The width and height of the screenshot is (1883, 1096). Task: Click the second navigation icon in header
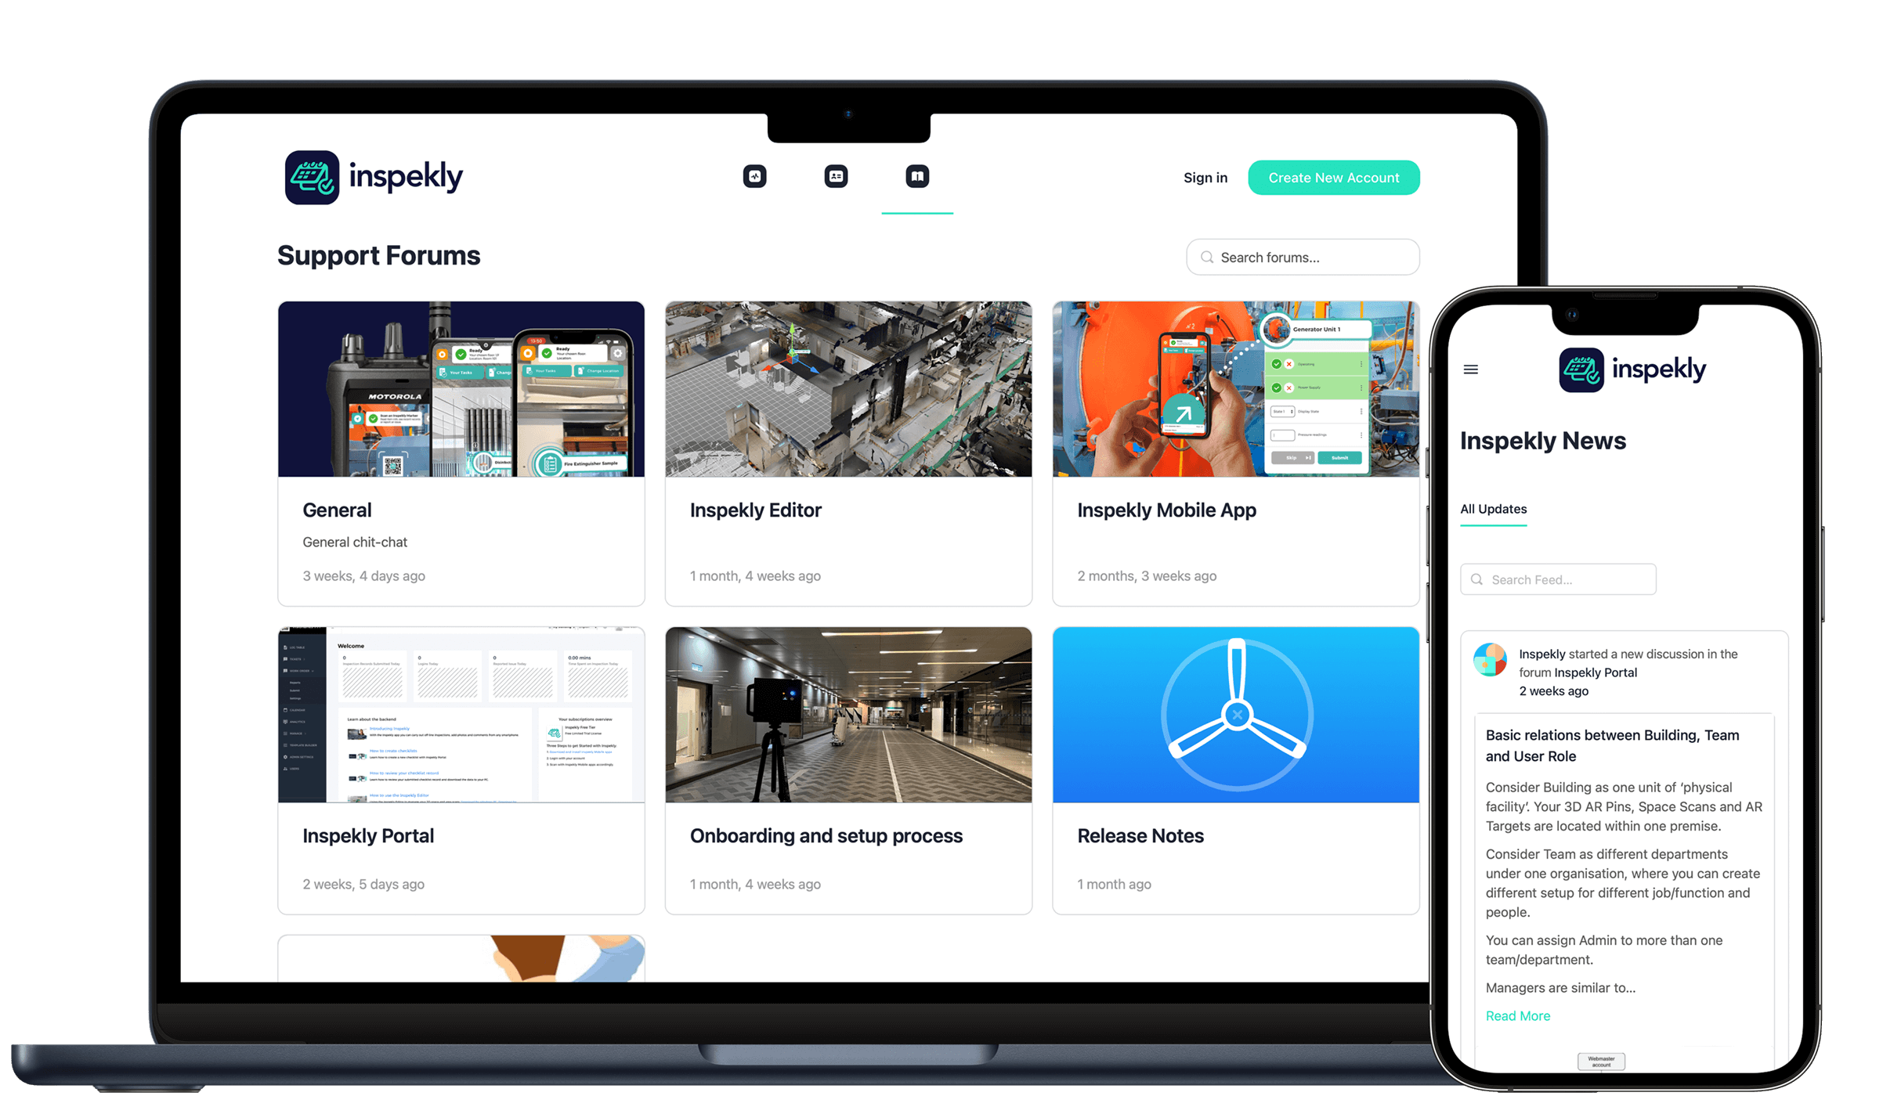tap(835, 176)
